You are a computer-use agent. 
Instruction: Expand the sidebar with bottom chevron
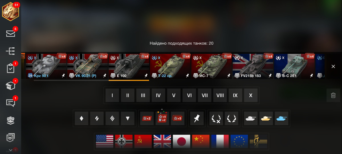point(11,150)
